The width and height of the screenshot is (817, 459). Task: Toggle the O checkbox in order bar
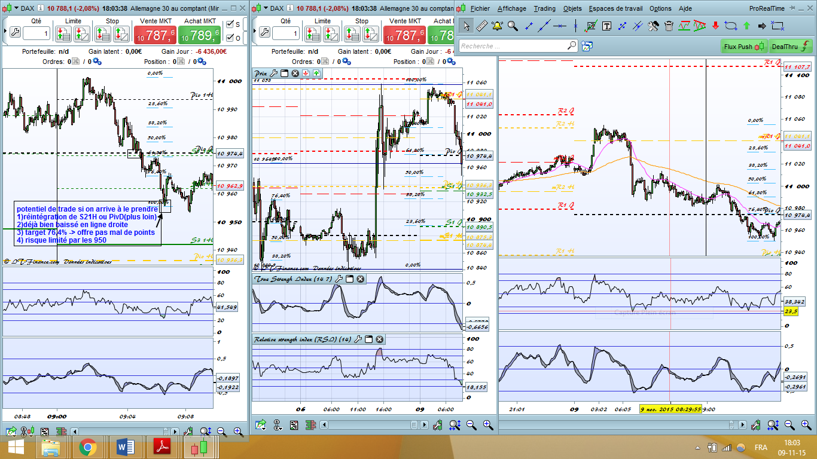230,38
